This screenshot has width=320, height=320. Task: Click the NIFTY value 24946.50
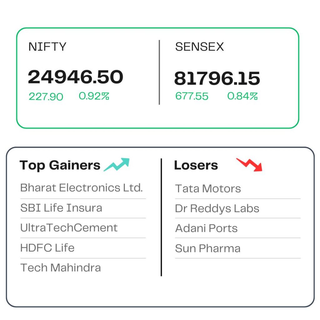click(76, 77)
